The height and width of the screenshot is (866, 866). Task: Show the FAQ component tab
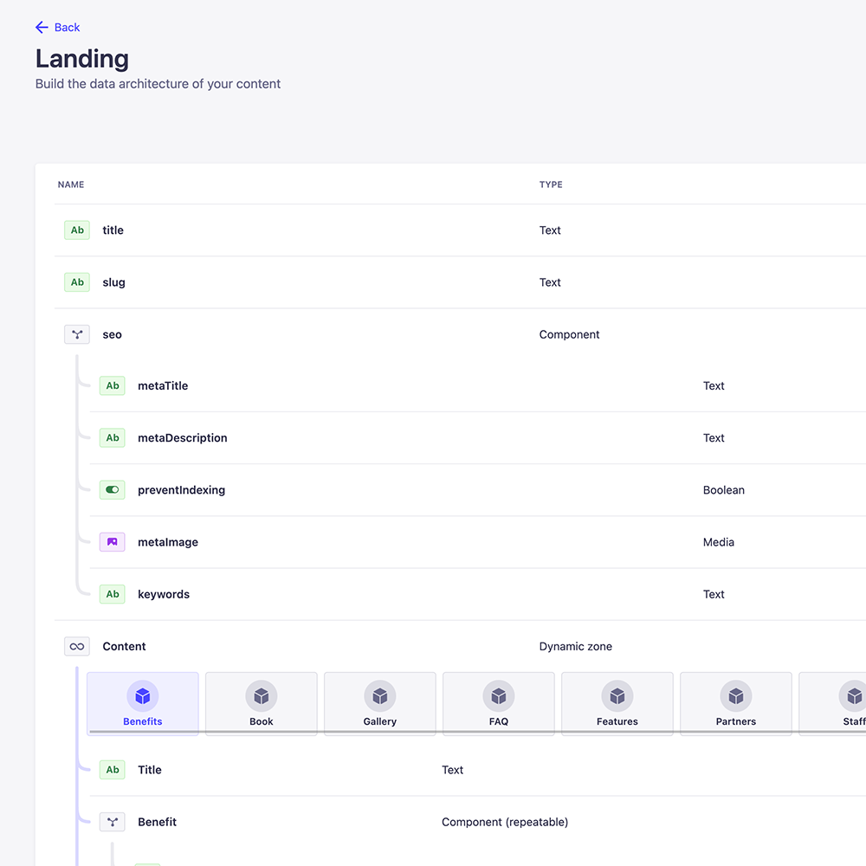pos(499,703)
